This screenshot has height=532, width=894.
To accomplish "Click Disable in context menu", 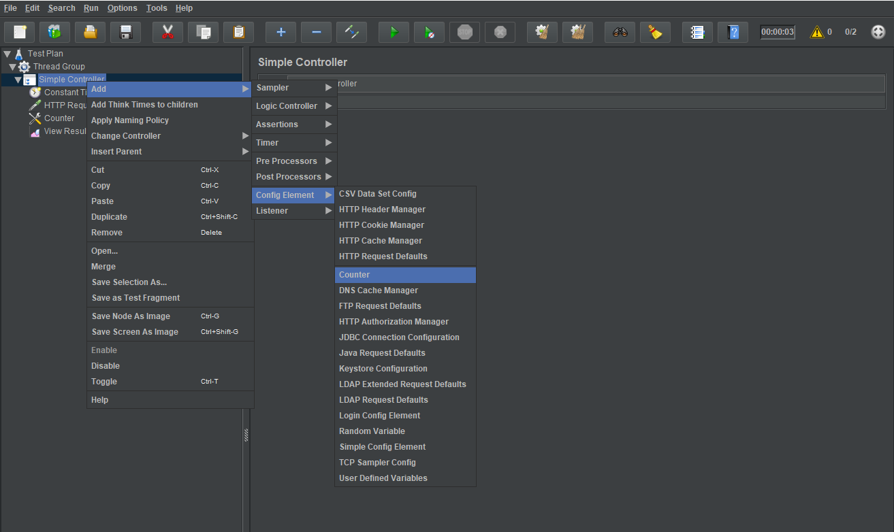I will click(x=170, y=366).
